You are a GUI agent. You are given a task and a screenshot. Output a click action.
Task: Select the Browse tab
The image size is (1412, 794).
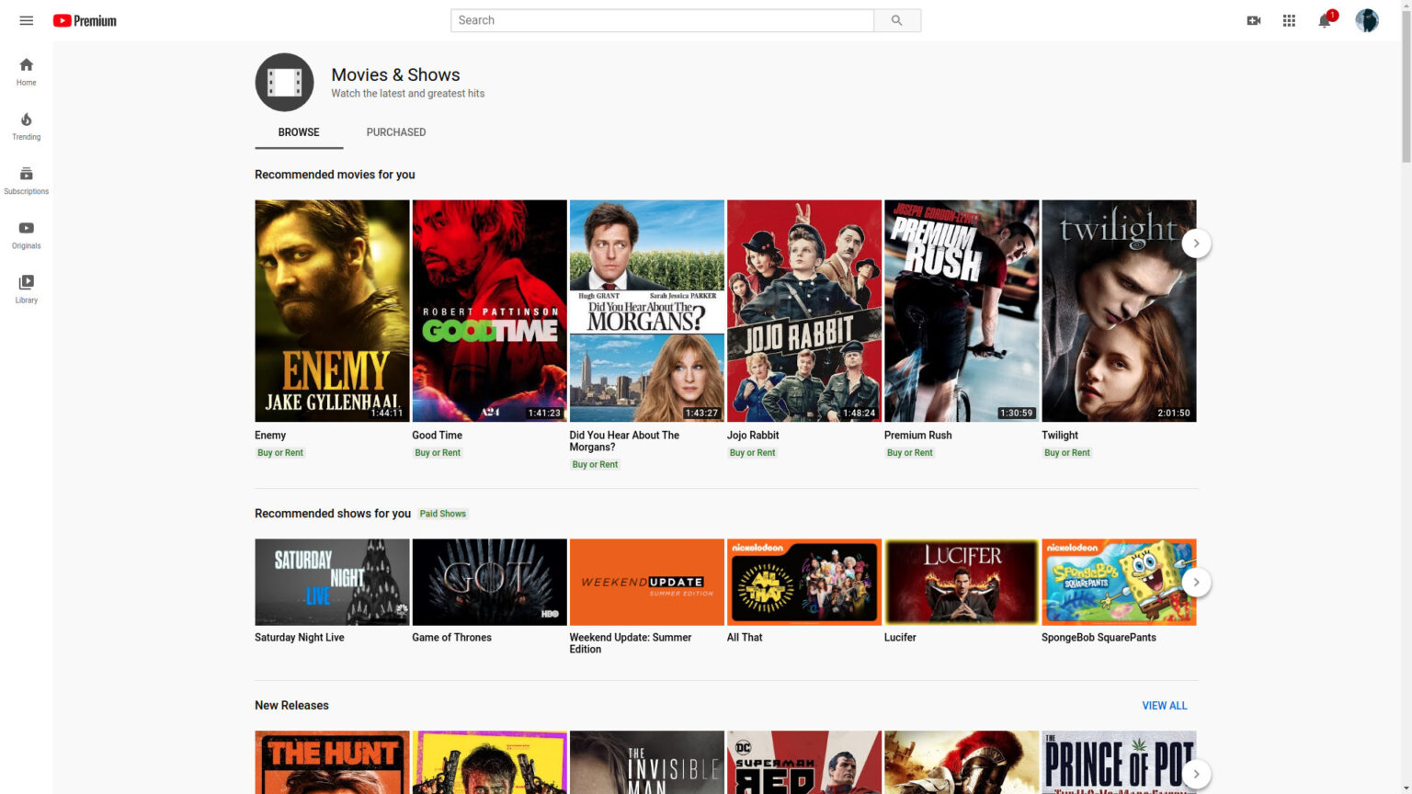click(x=298, y=131)
